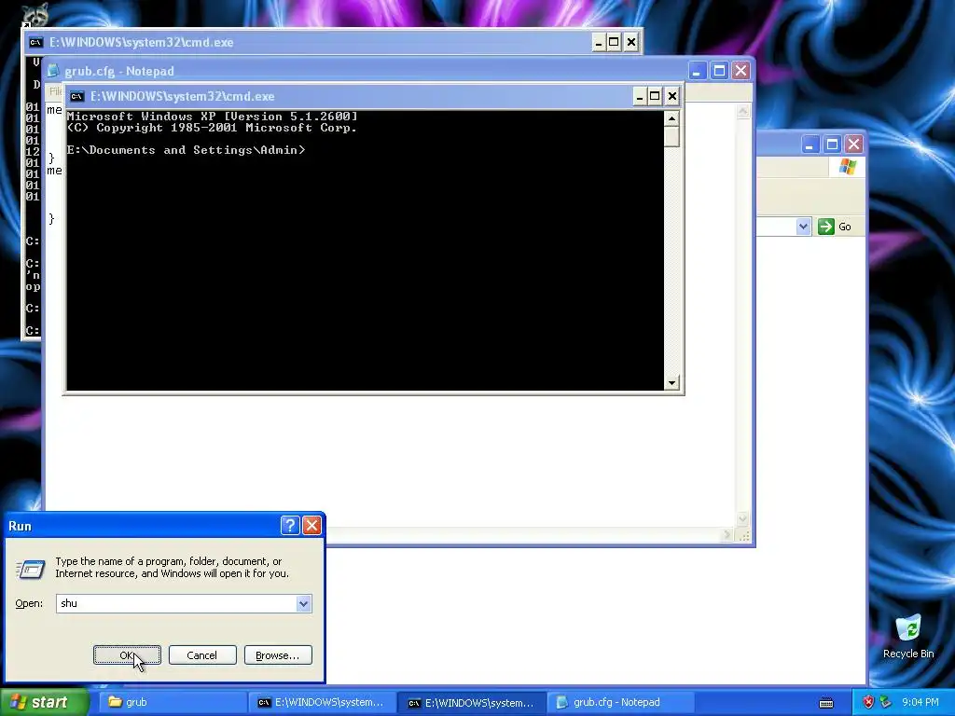The height and width of the screenshot is (716, 955).
Task: Click the back cmd window's title bar icon
Action: pyautogui.click(x=36, y=42)
